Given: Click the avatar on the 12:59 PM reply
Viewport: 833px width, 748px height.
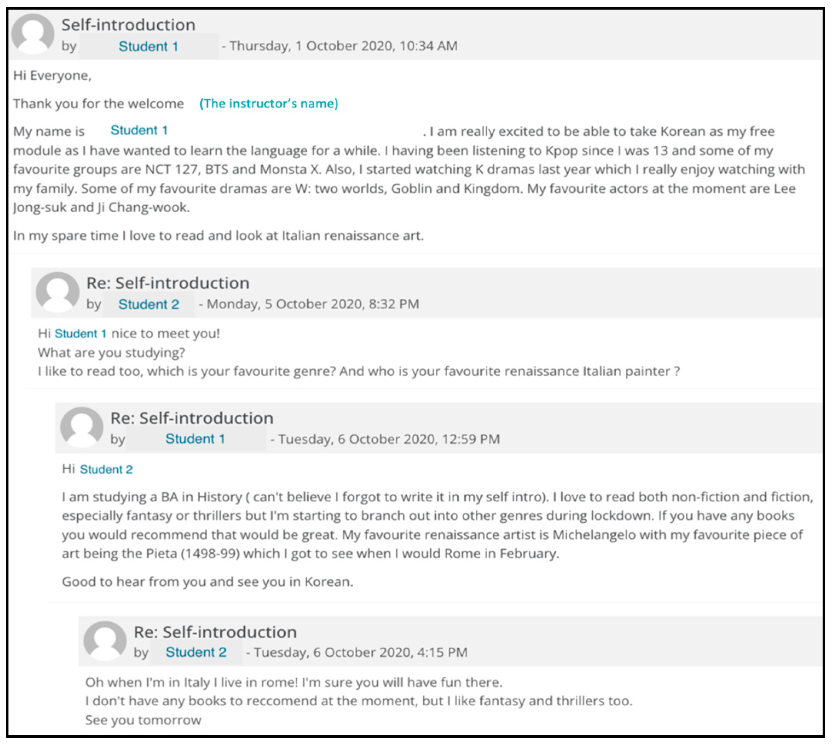Looking at the screenshot, I should pos(82,427).
